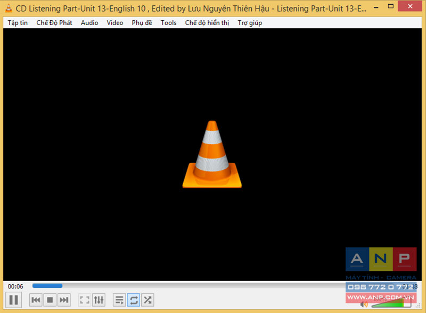The height and width of the screenshot is (313, 426).
Task: Toggle loop repeat mode
Action: tap(134, 300)
